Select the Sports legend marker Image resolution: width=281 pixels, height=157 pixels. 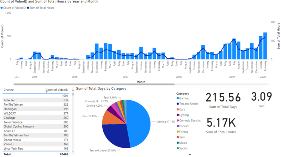point(178,148)
